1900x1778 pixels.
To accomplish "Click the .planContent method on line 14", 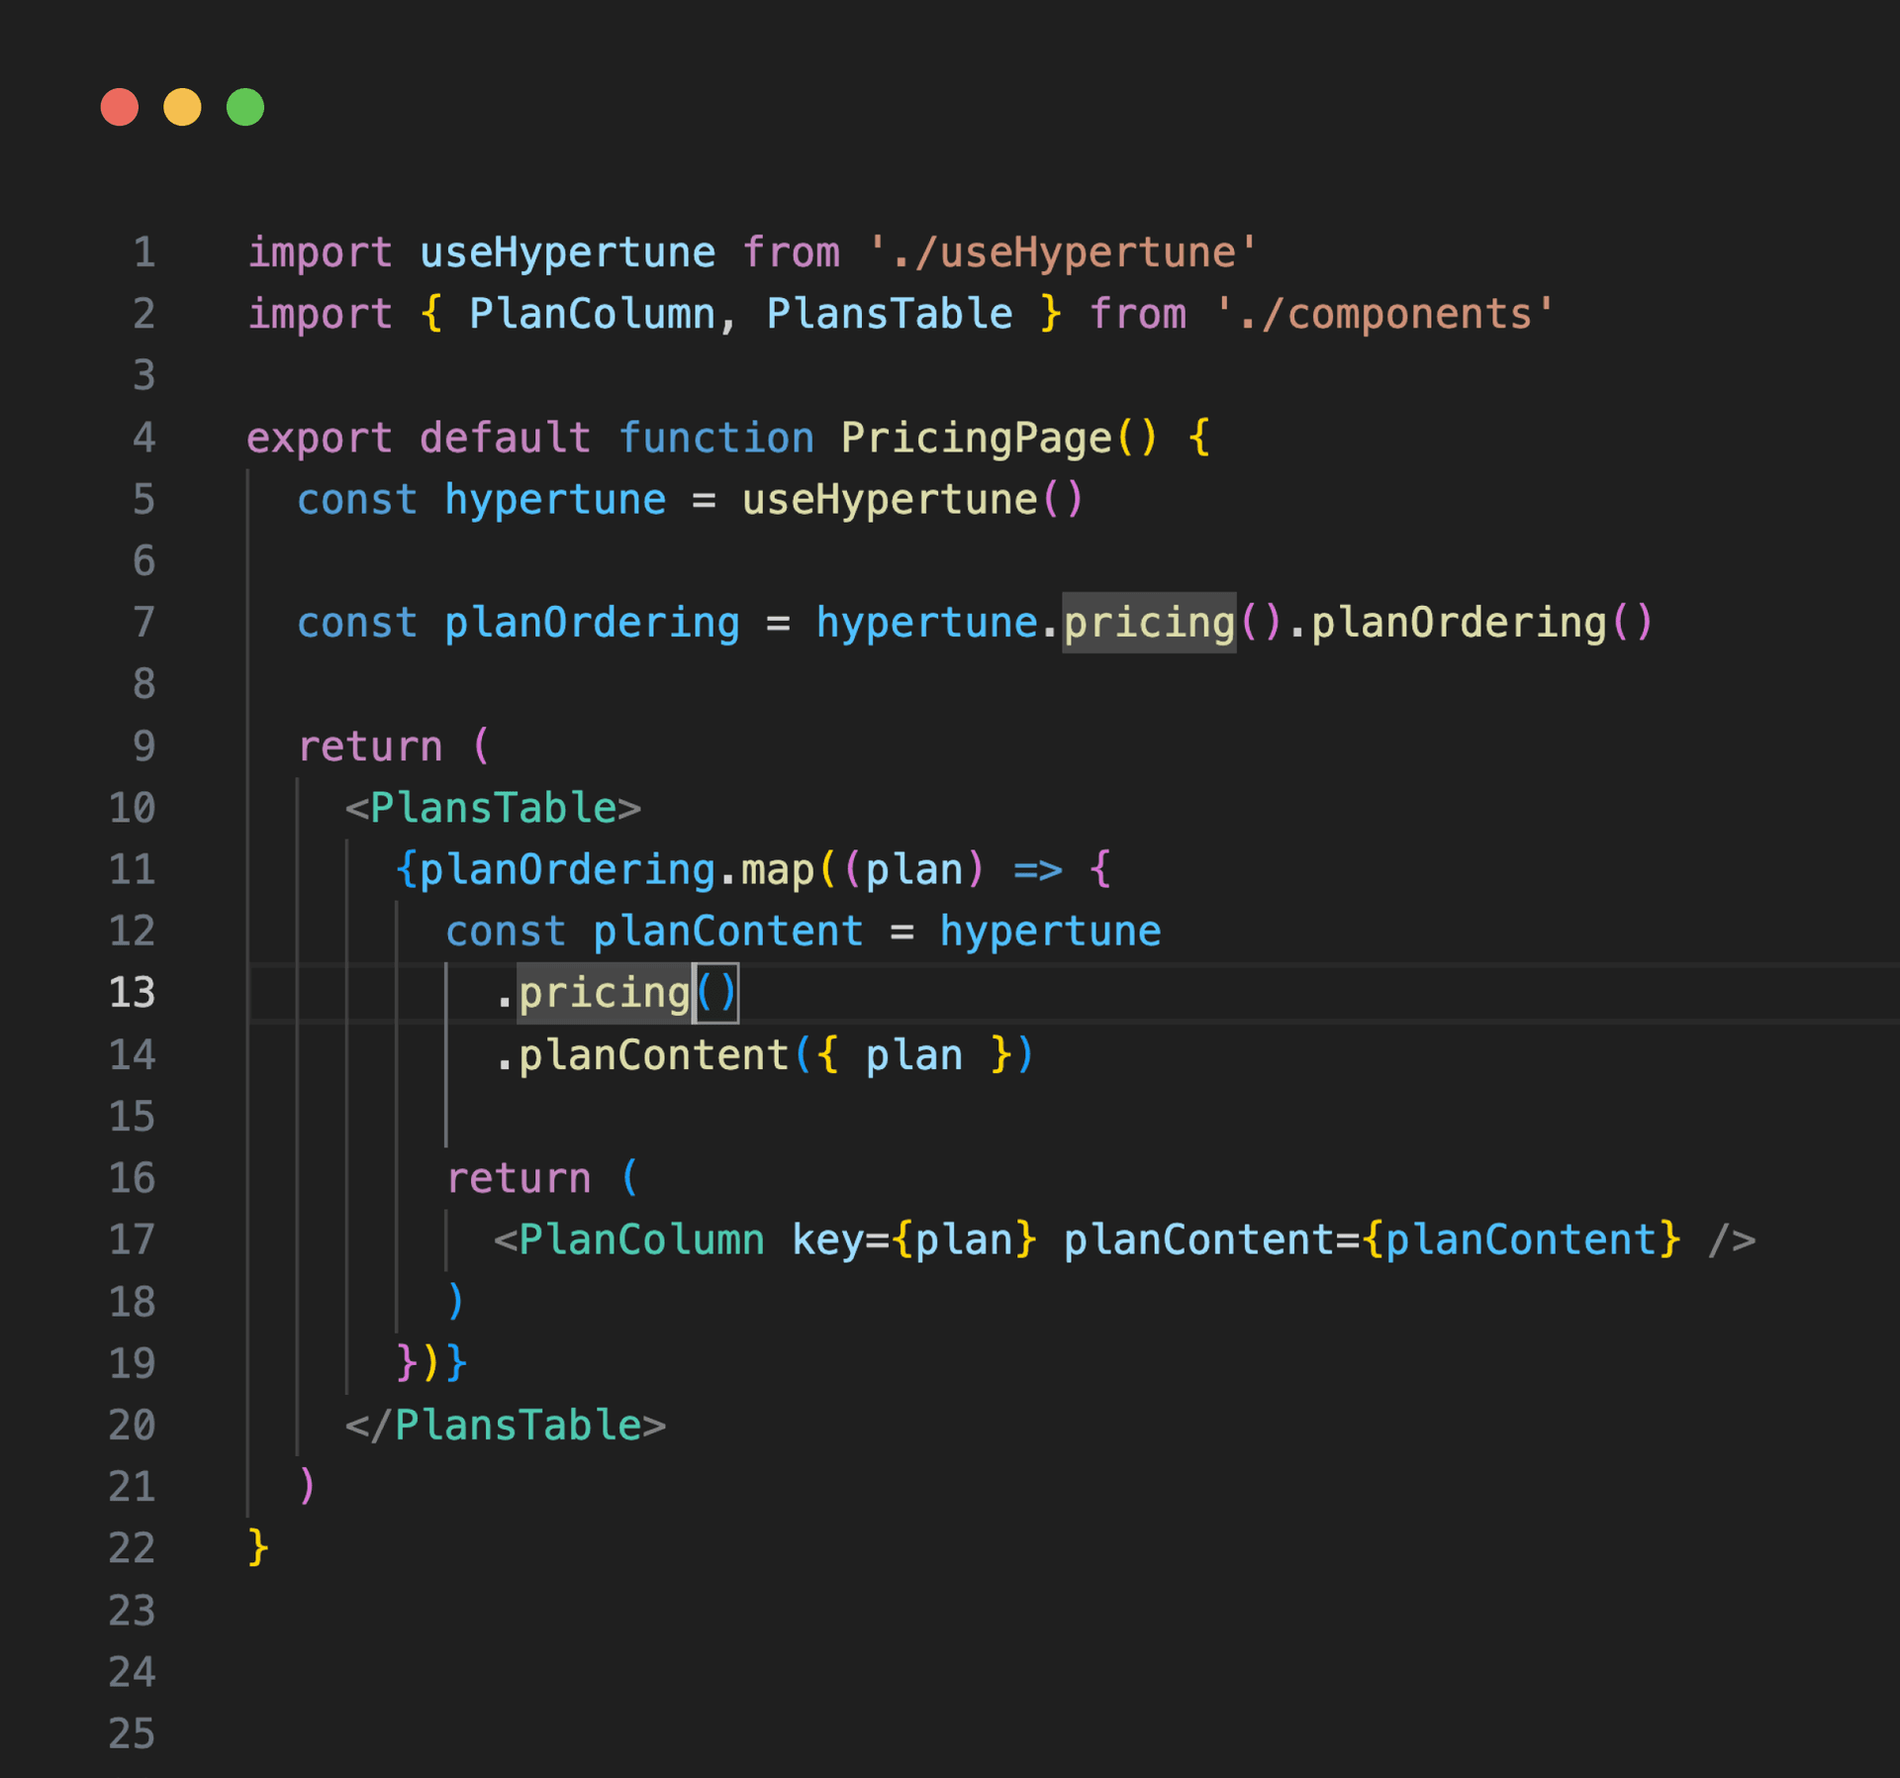I will point(653,1055).
